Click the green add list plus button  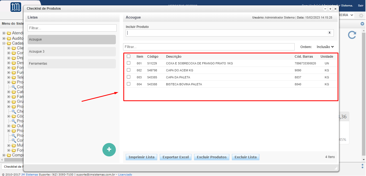coord(109,150)
